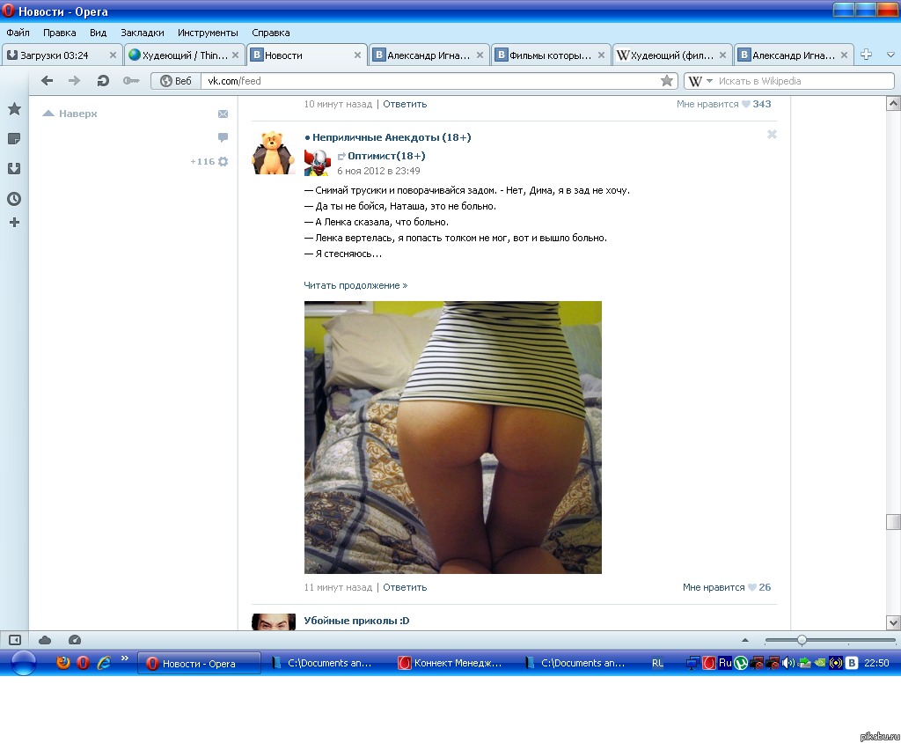Open the Downloads panel in sidebar
This screenshot has width=901, height=743.
(14, 168)
